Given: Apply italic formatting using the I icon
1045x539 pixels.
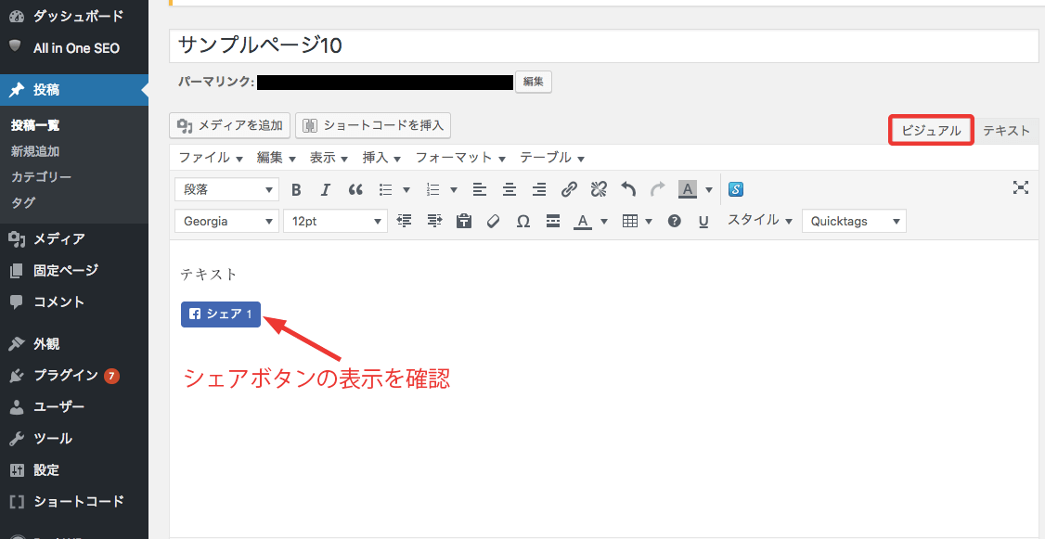Looking at the screenshot, I should pos(325,190).
